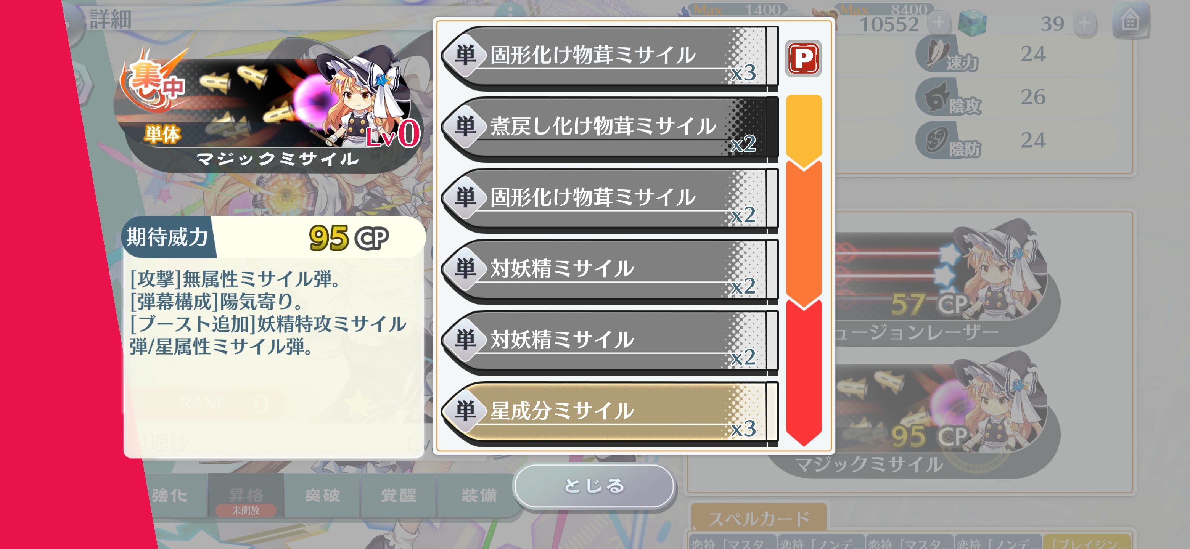Screen dimensions: 1190x549
Task: Click the red boost level segment
Action: [803, 372]
